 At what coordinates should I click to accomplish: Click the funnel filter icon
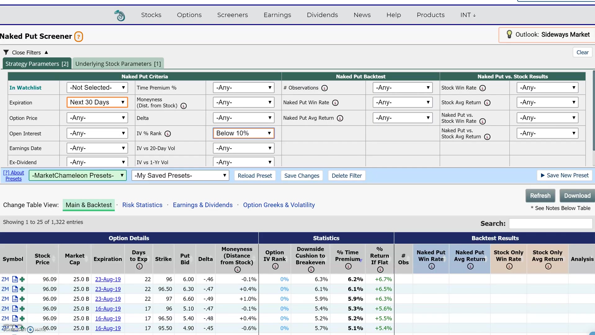pos(6,52)
